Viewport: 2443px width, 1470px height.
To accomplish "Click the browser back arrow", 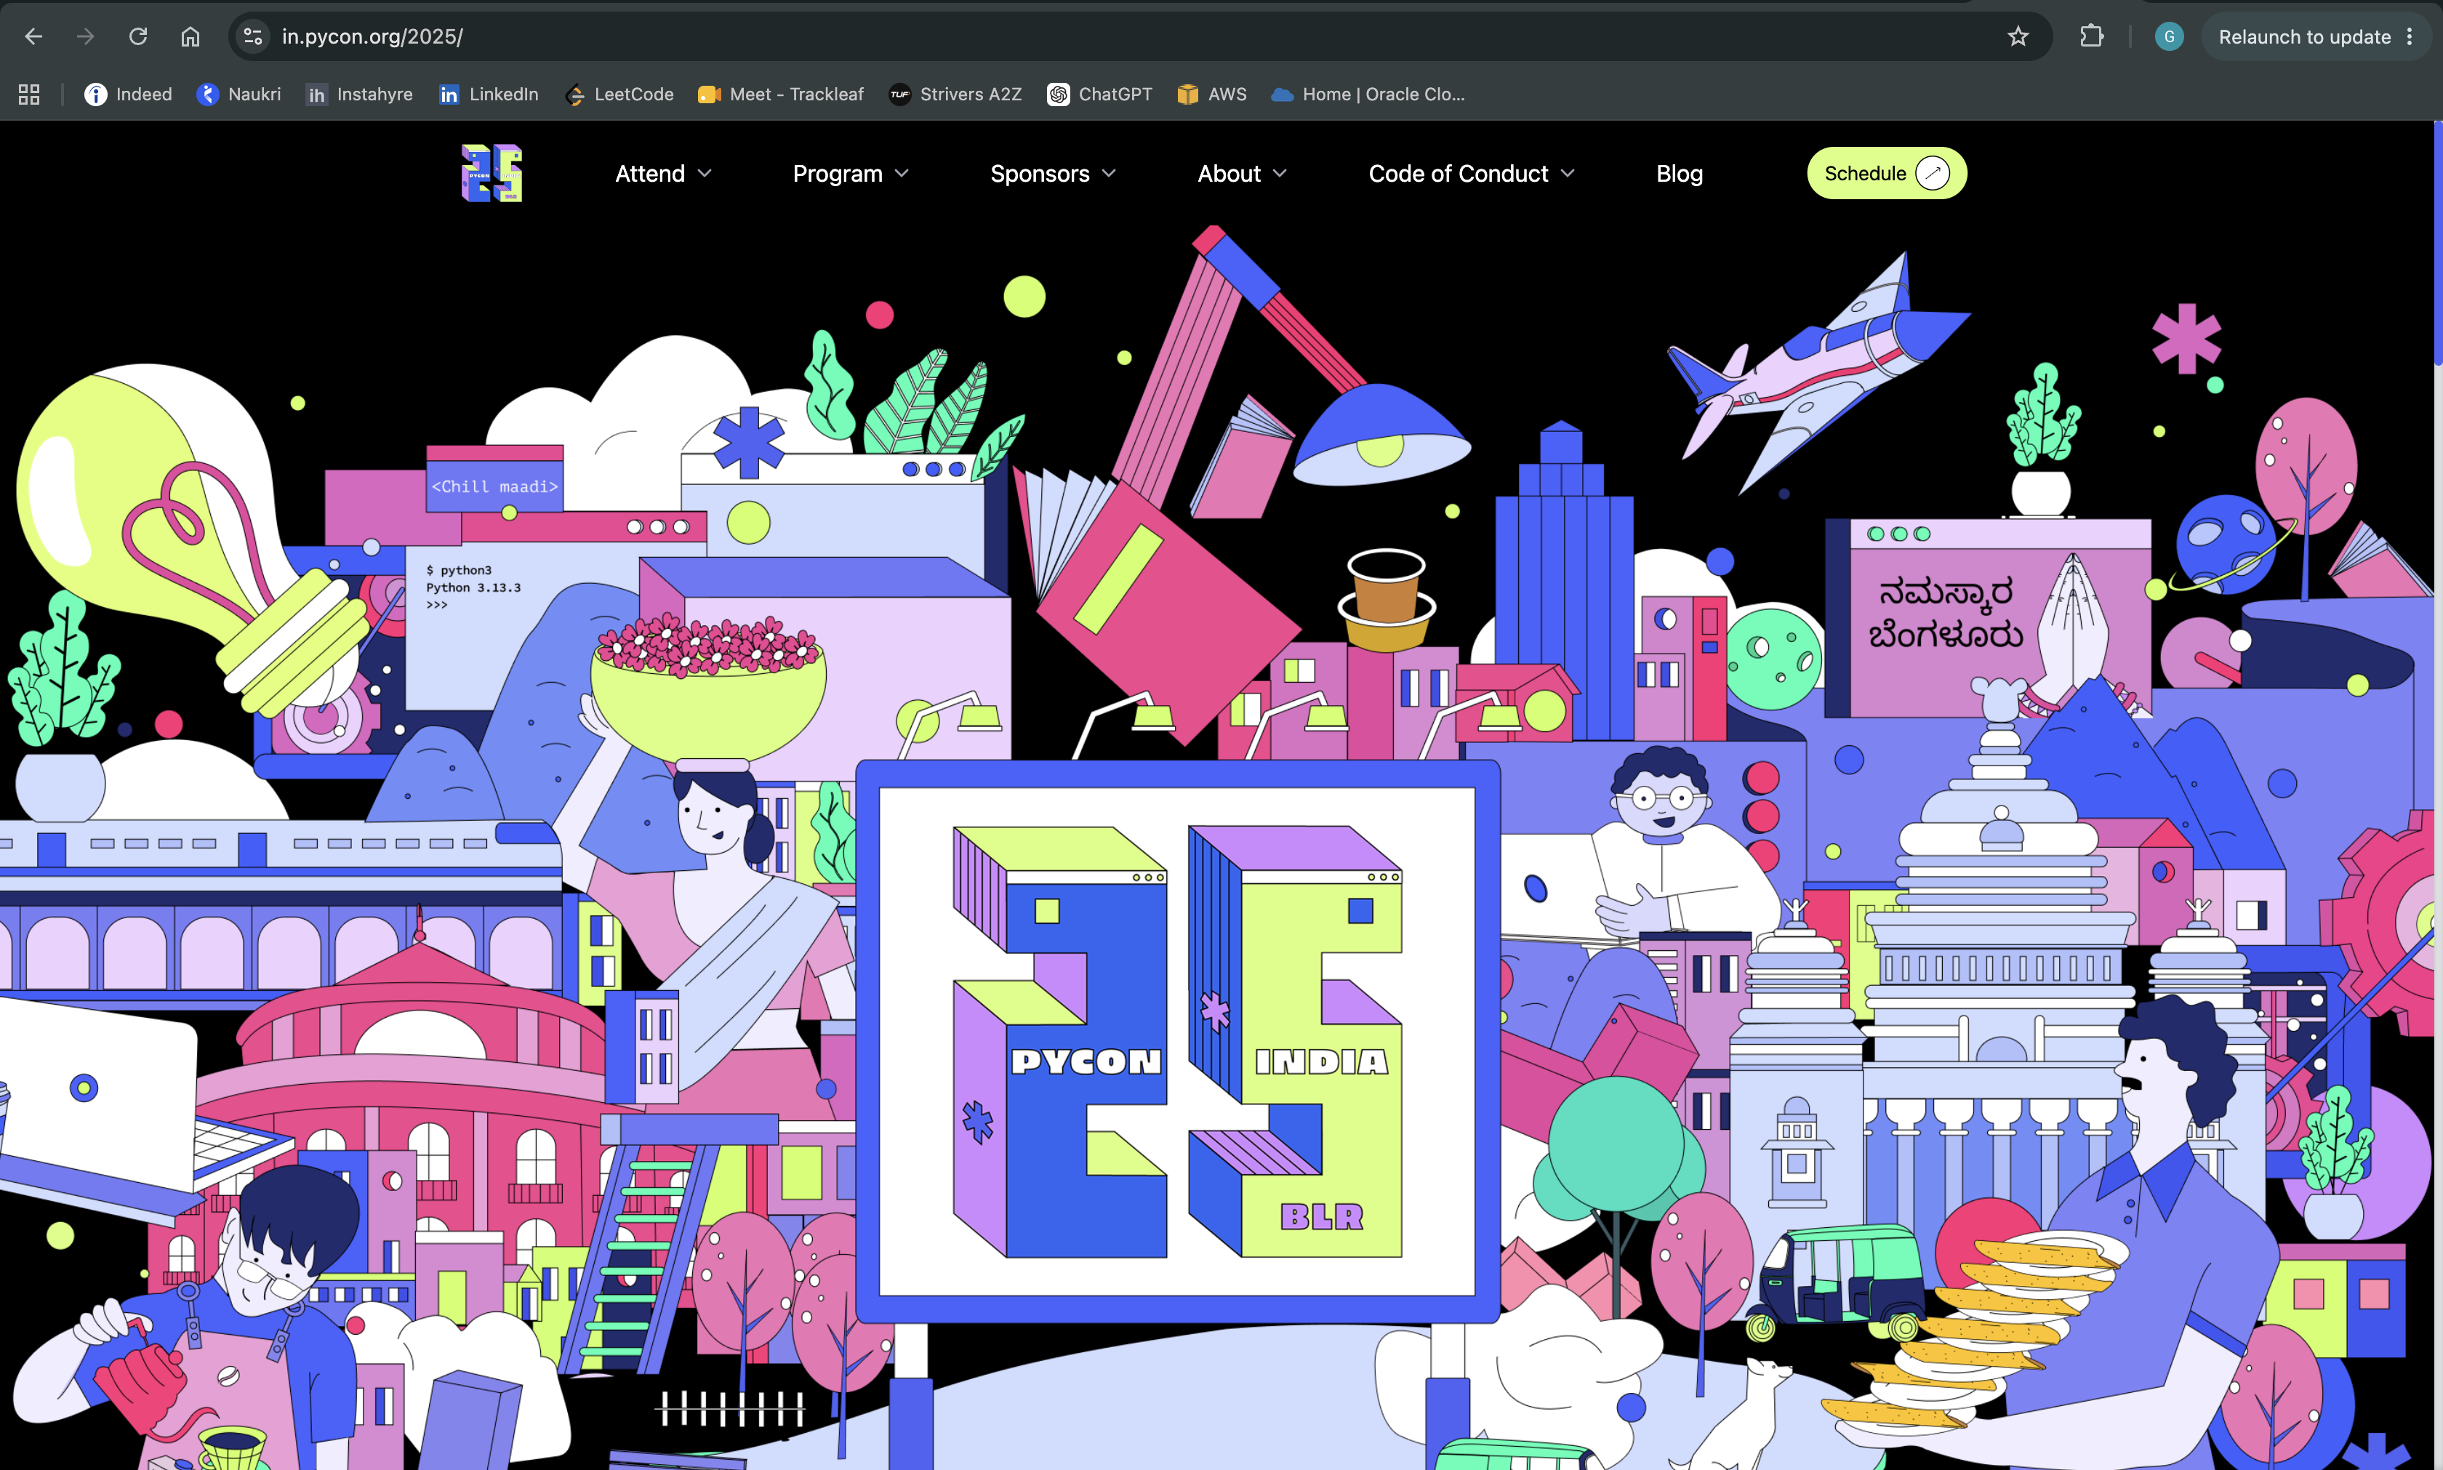I will (x=33, y=36).
